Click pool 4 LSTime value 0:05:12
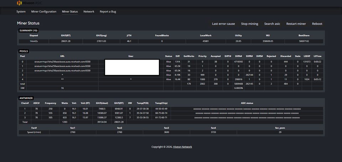 pyautogui.click(x=317, y=80)
